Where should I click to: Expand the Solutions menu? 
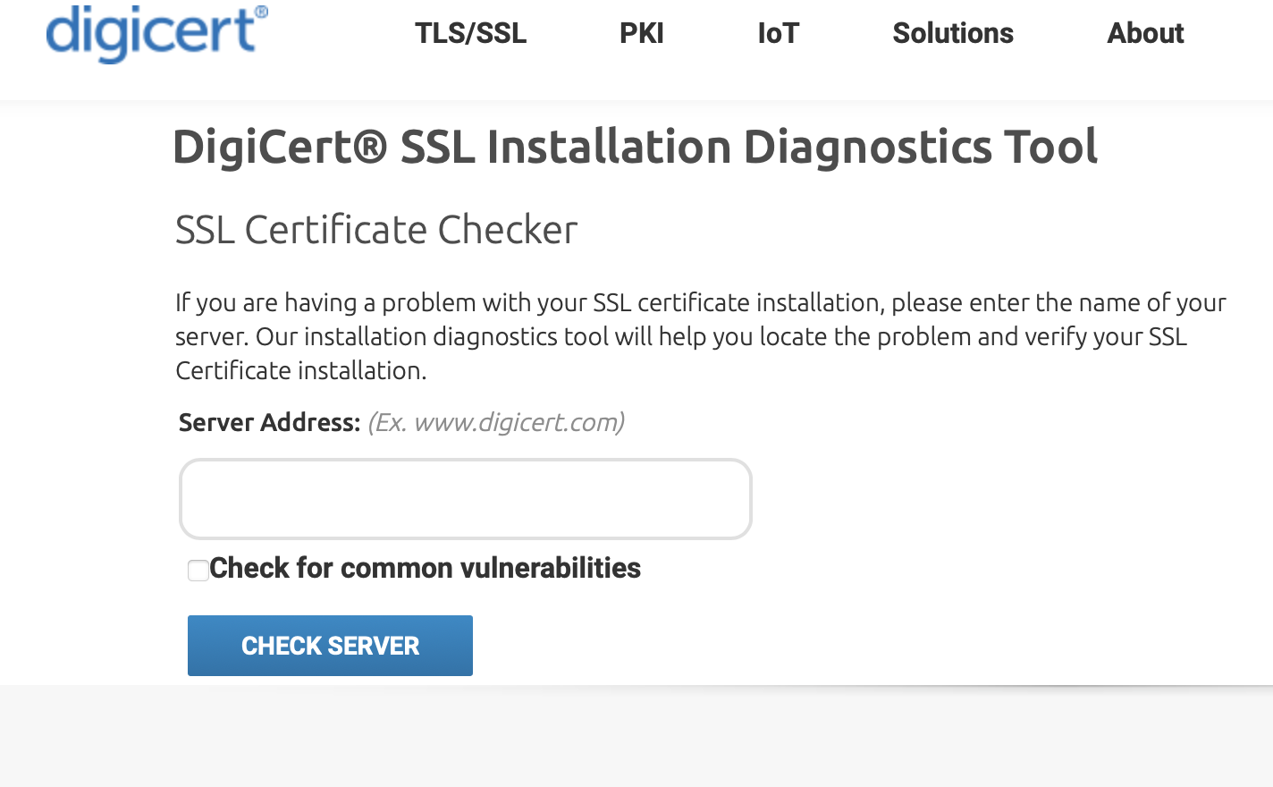[x=952, y=34]
